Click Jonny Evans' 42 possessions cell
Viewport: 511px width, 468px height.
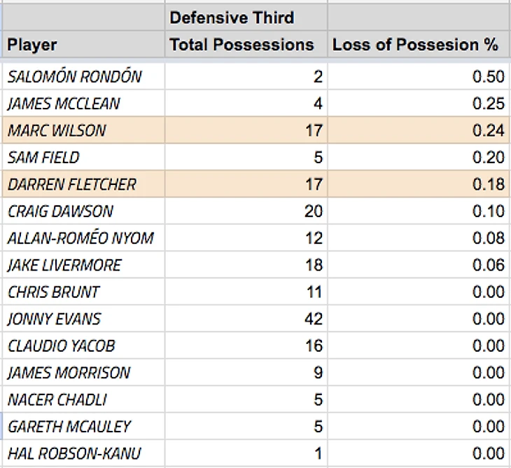pyautogui.click(x=246, y=318)
